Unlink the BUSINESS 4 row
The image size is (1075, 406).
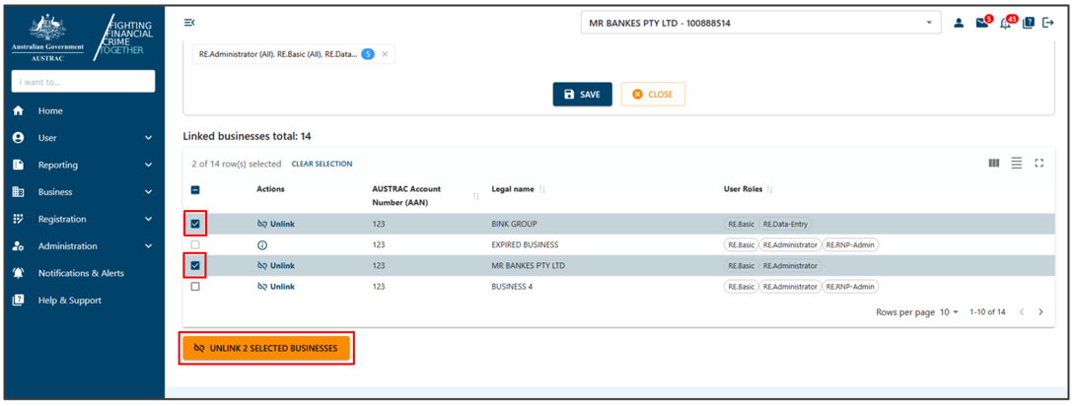[x=275, y=287]
